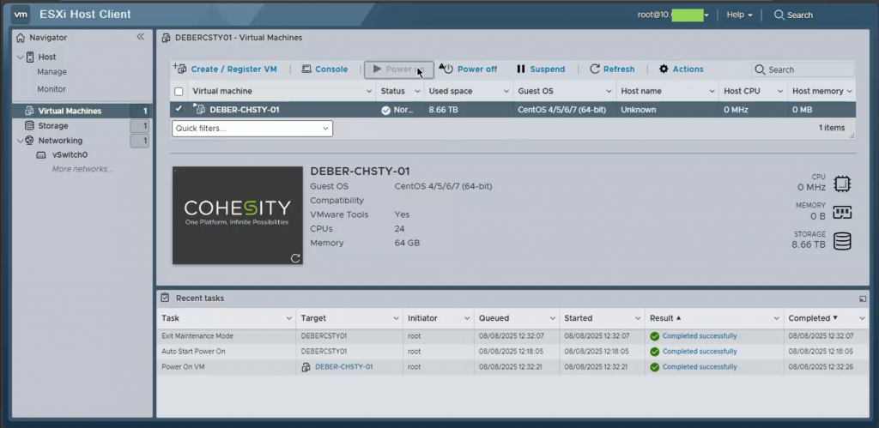Refresh the virtual machines list
Screen dimensions: 879x428
[x=612, y=69]
